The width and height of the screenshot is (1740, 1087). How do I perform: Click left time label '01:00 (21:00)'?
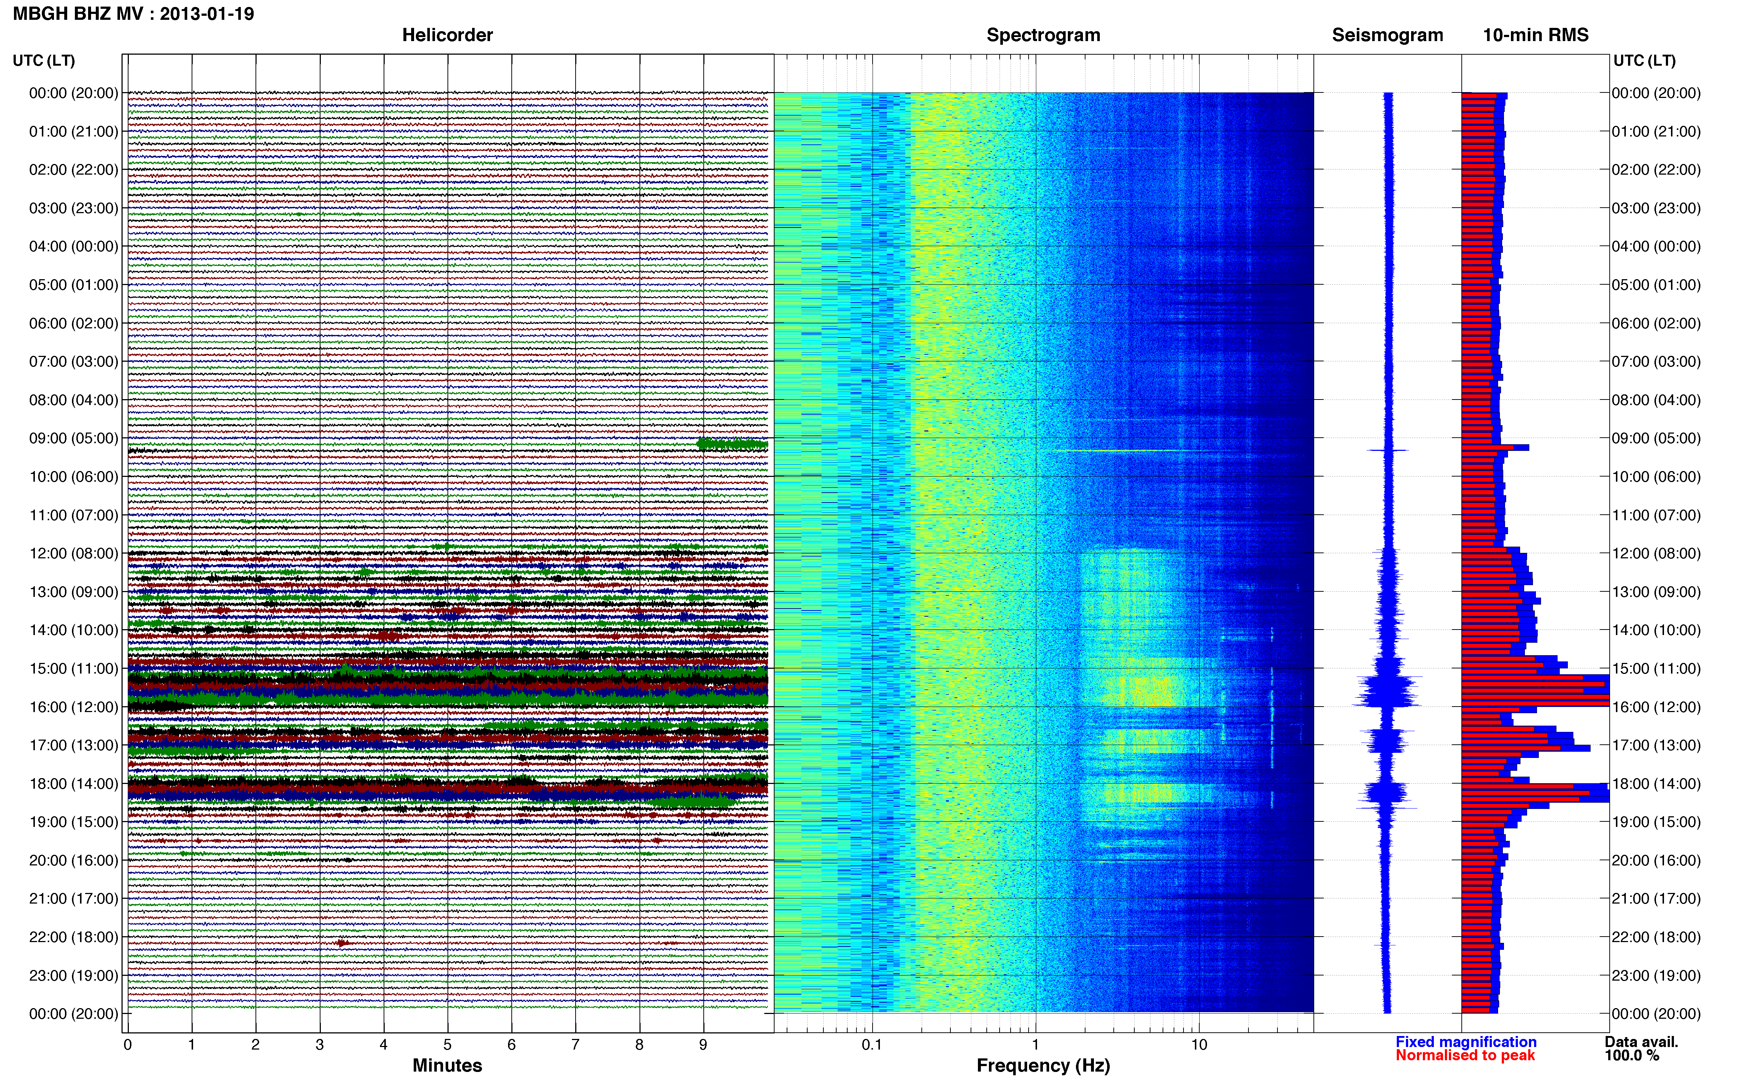click(73, 132)
